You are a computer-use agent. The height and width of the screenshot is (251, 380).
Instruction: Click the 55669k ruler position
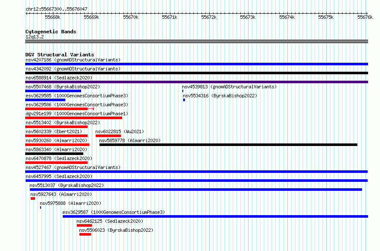92,17
